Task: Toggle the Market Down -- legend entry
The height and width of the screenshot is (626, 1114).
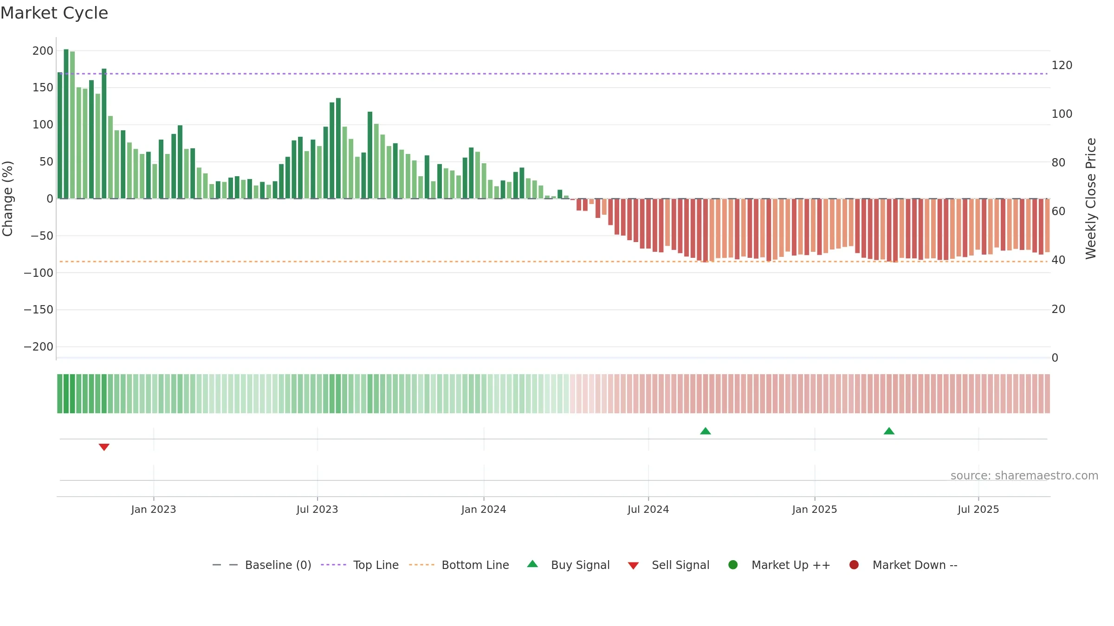Action: click(x=903, y=565)
